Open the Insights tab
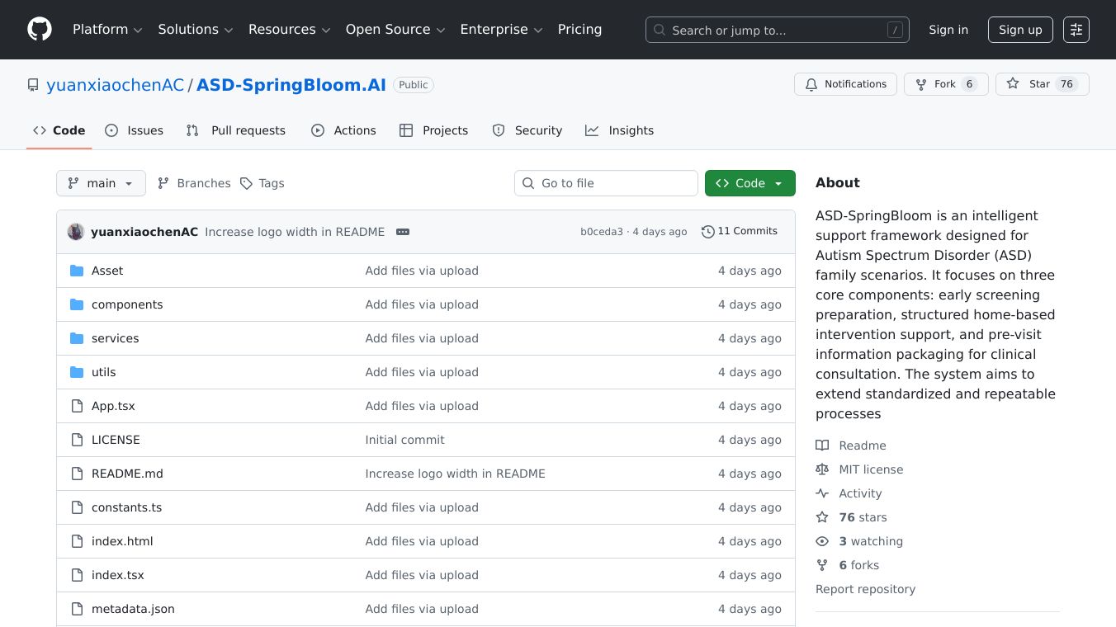Screen dimensions: 1116x627 [x=620, y=130]
